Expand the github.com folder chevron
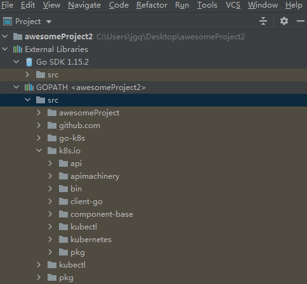 click(x=39, y=126)
